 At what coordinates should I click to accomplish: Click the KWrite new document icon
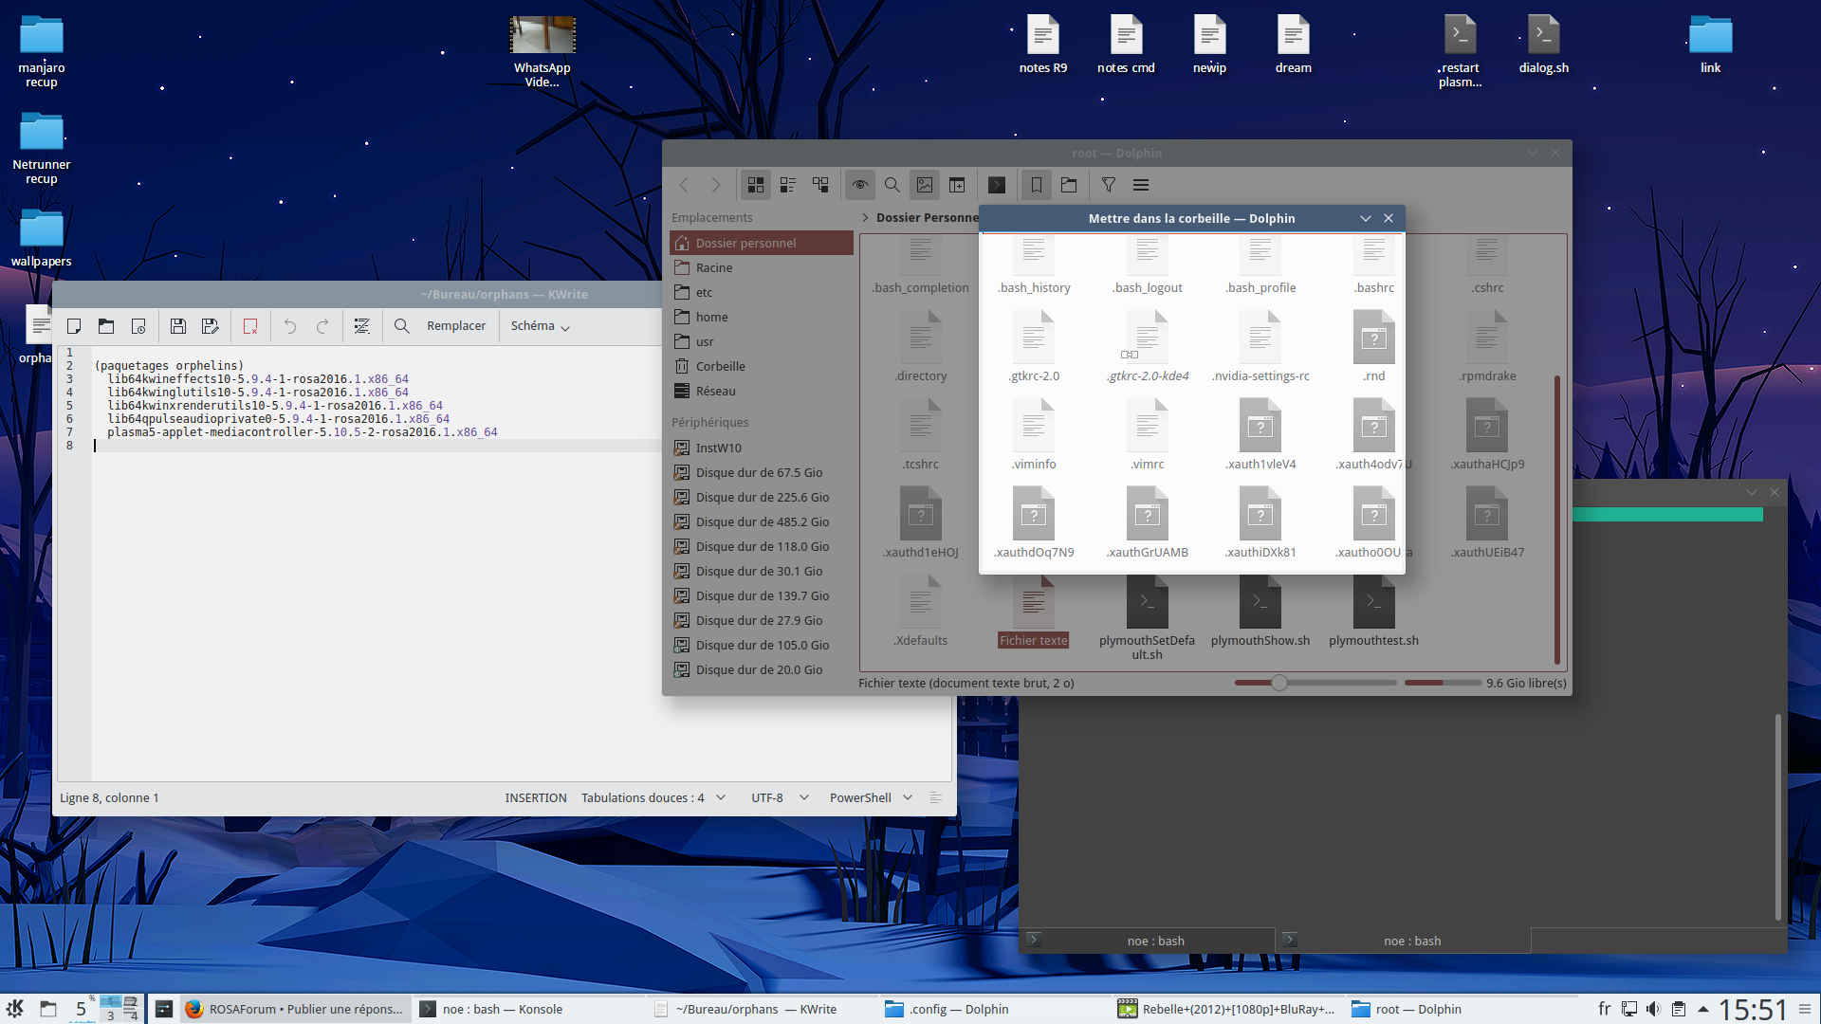pyautogui.click(x=74, y=326)
